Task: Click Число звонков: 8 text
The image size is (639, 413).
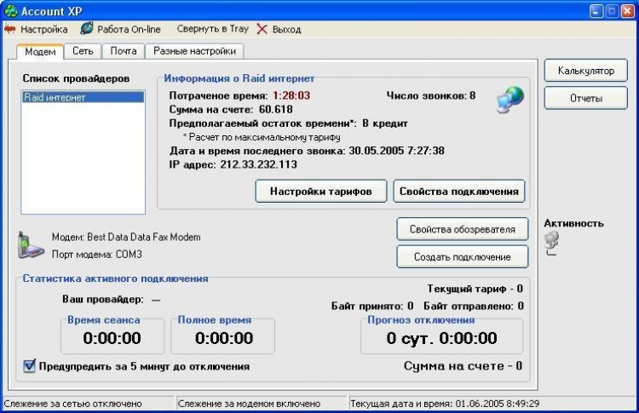Action: tap(431, 95)
